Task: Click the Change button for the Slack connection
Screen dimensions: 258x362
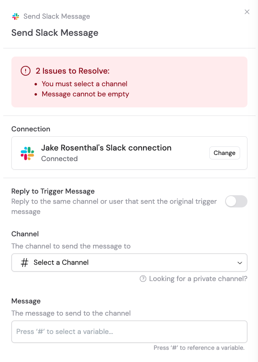Action: 224,153
